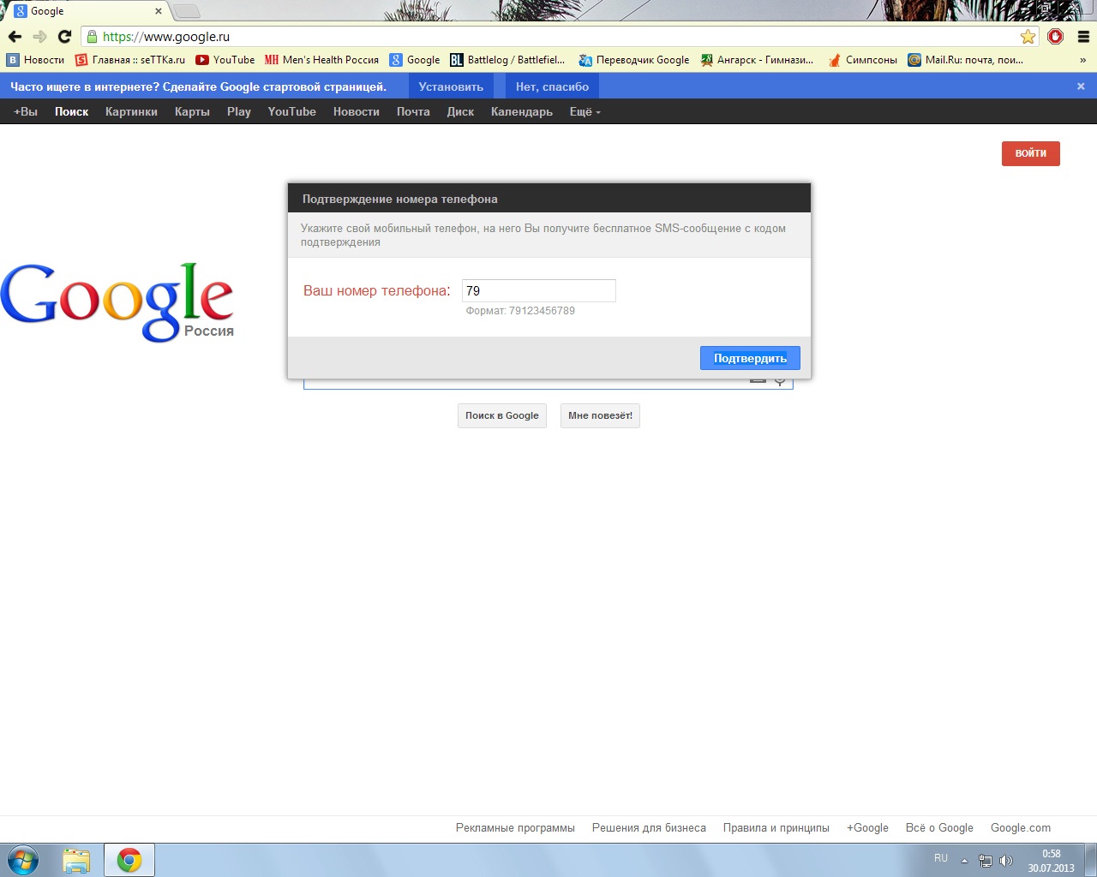Open the Новости VK bookmark
This screenshot has width=1097, height=877.
coord(36,60)
